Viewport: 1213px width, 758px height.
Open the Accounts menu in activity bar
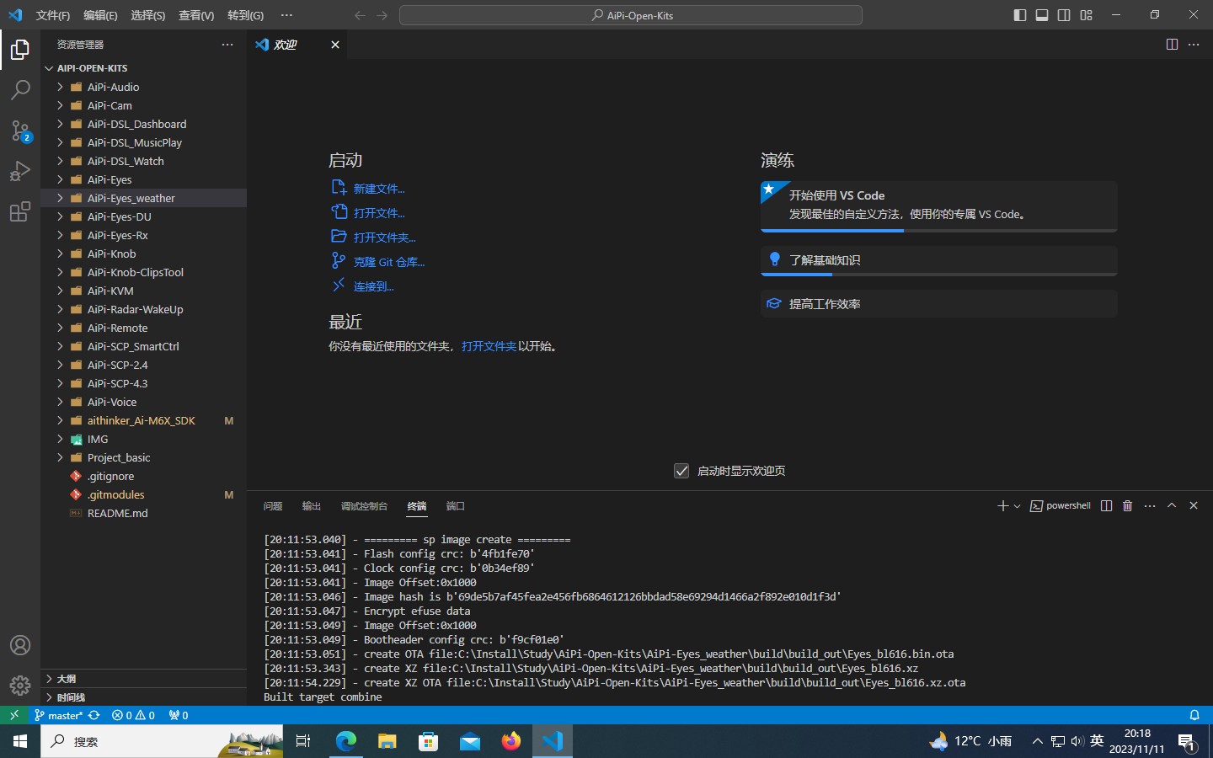click(20, 645)
